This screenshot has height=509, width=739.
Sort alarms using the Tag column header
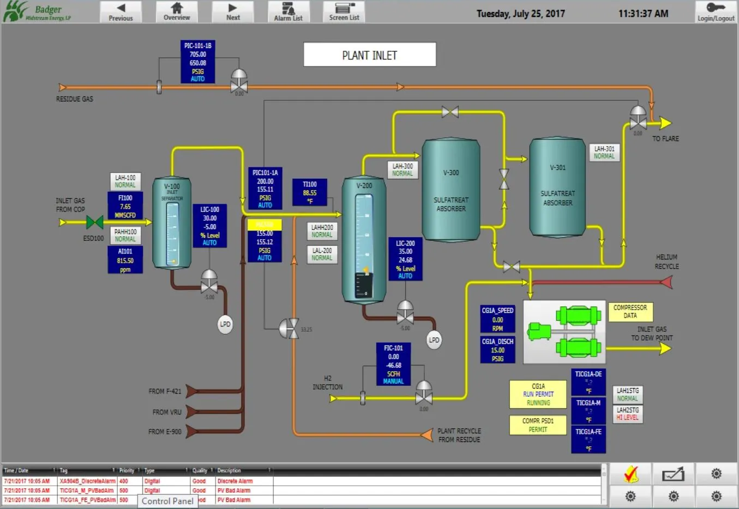click(x=64, y=470)
